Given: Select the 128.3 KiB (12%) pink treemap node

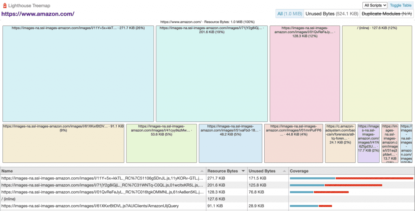Looking at the screenshot, I should 305,74.
